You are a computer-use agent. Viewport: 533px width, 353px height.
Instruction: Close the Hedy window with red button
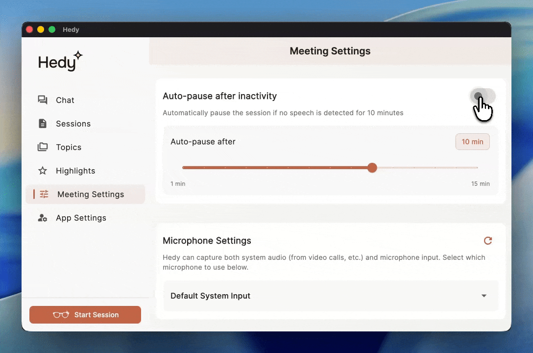[x=29, y=29]
